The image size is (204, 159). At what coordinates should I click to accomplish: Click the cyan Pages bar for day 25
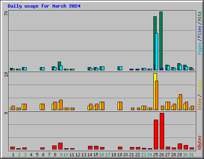tap(157, 52)
